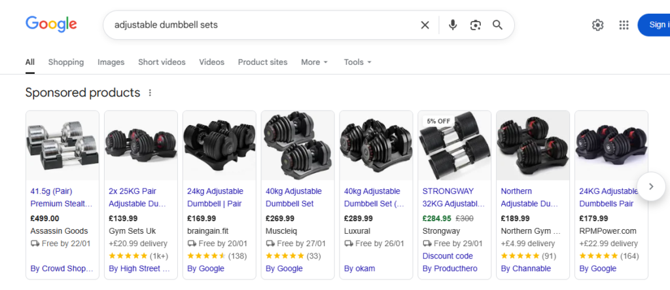Image resolution: width=670 pixels, height=290 pixels.
Task: Select the All tab
Action: (30, 62)
